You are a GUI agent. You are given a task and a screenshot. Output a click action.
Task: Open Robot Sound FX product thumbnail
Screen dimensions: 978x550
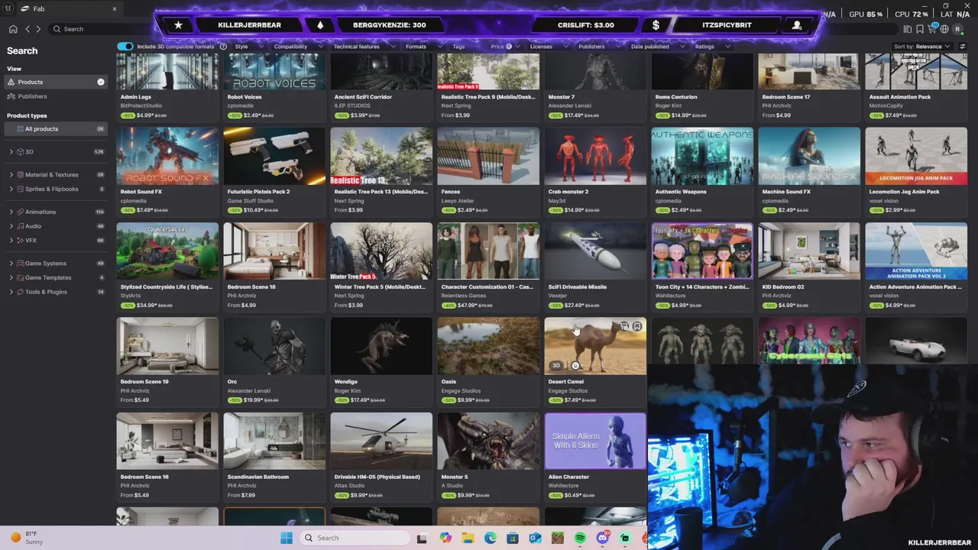[167, 157]
